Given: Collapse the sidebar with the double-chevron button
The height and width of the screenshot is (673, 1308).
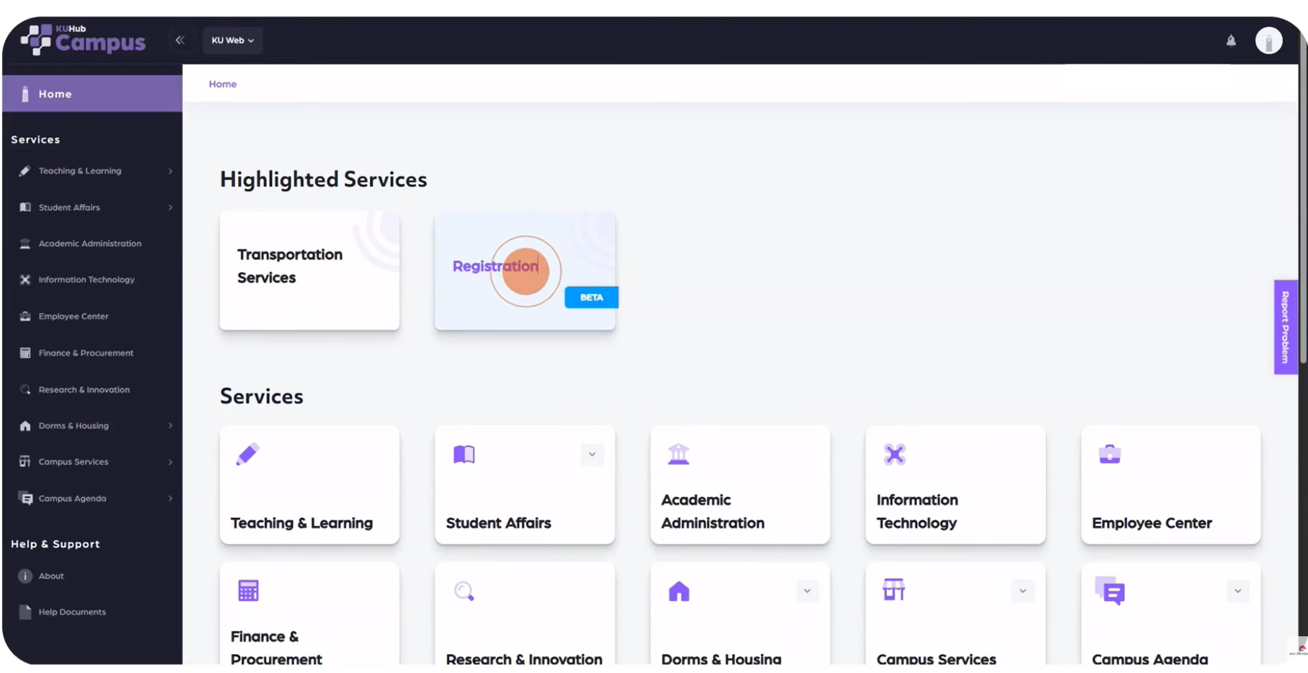Looking at the screenshot, I should (181, 40).
